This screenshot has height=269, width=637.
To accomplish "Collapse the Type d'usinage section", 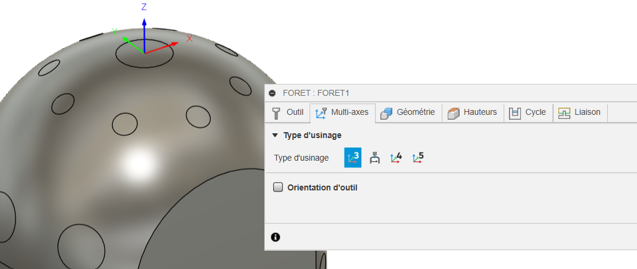I will click(x=274, y=136).
